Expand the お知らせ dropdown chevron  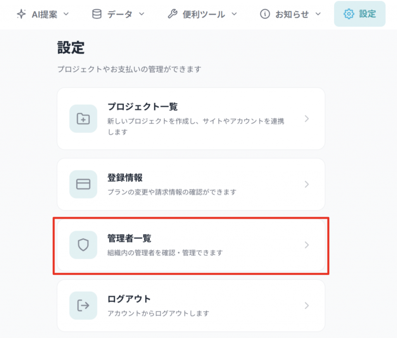318,14
